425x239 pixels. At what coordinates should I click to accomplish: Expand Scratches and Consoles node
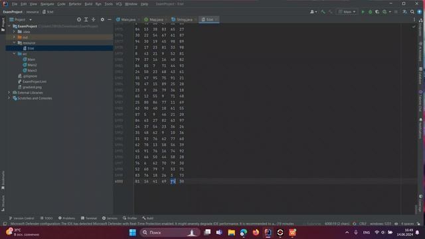tap(9, 98)
